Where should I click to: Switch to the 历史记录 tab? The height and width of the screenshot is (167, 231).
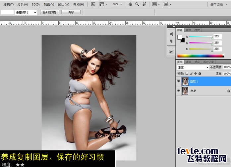[x=208, y=62]
